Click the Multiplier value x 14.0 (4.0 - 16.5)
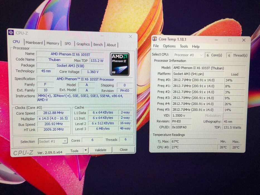 (53, 118)
